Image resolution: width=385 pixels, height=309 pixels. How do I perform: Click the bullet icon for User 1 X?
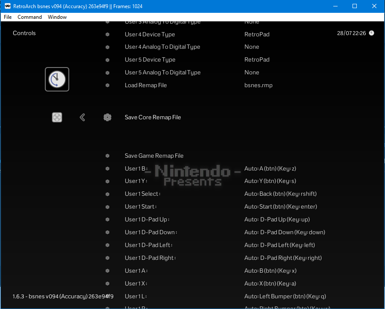coord(107,283)
